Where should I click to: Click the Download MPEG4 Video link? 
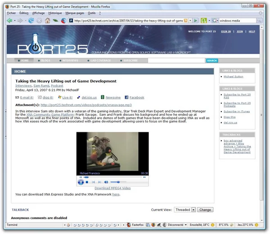(x=112, y=188)
